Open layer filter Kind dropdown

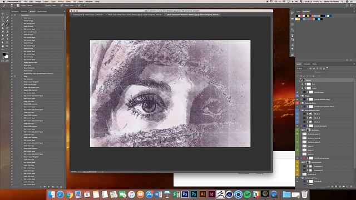coord(303,68)
